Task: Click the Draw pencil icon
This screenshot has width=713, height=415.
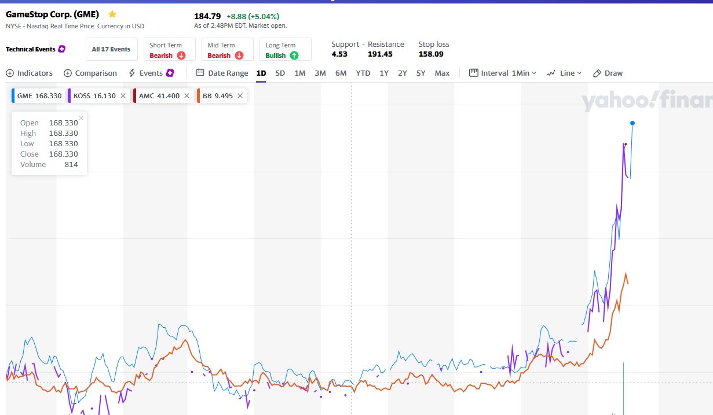Action: pos(597,73)
